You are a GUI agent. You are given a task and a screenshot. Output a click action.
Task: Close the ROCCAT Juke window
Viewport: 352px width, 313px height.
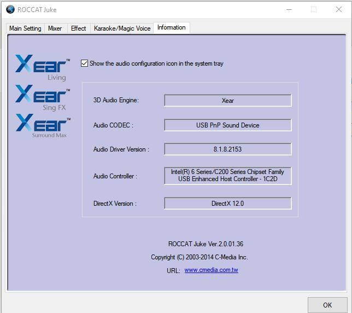(339, 9)
